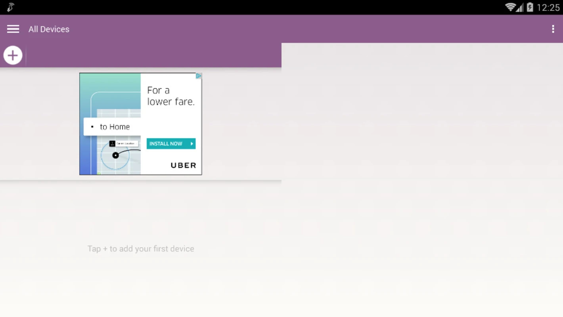The image size is (563, 317).
Task: Tap the notification icon in the status bar's left corner
Action: pyautogui.click(x=10, y=7)
